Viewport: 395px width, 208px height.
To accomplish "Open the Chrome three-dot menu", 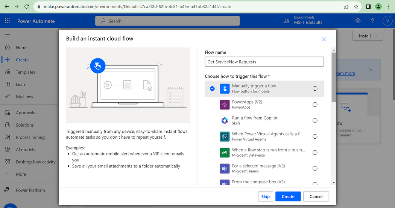I will [x=388, y=6].
